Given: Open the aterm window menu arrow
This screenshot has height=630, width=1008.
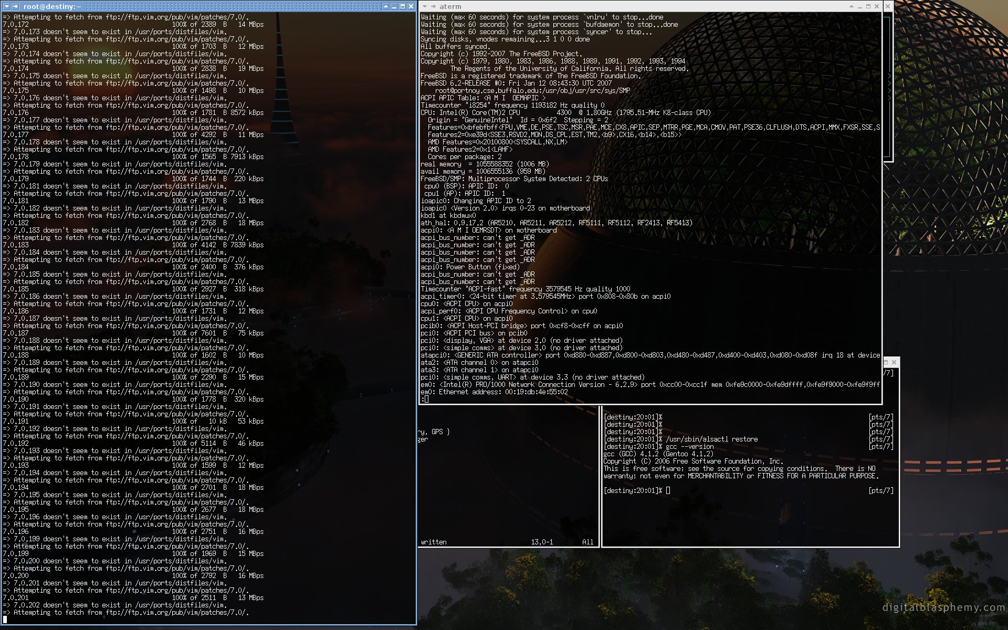Looking at the screenshot, I should 425,6.
